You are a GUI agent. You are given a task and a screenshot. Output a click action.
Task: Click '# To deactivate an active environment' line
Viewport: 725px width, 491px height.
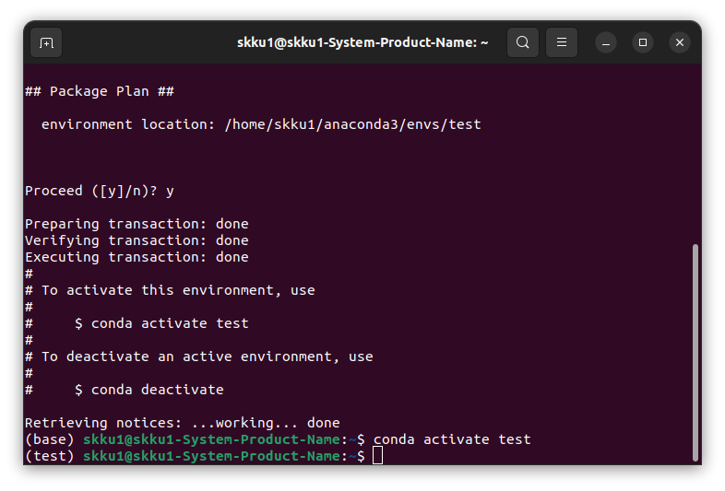(x=199, y=357)
